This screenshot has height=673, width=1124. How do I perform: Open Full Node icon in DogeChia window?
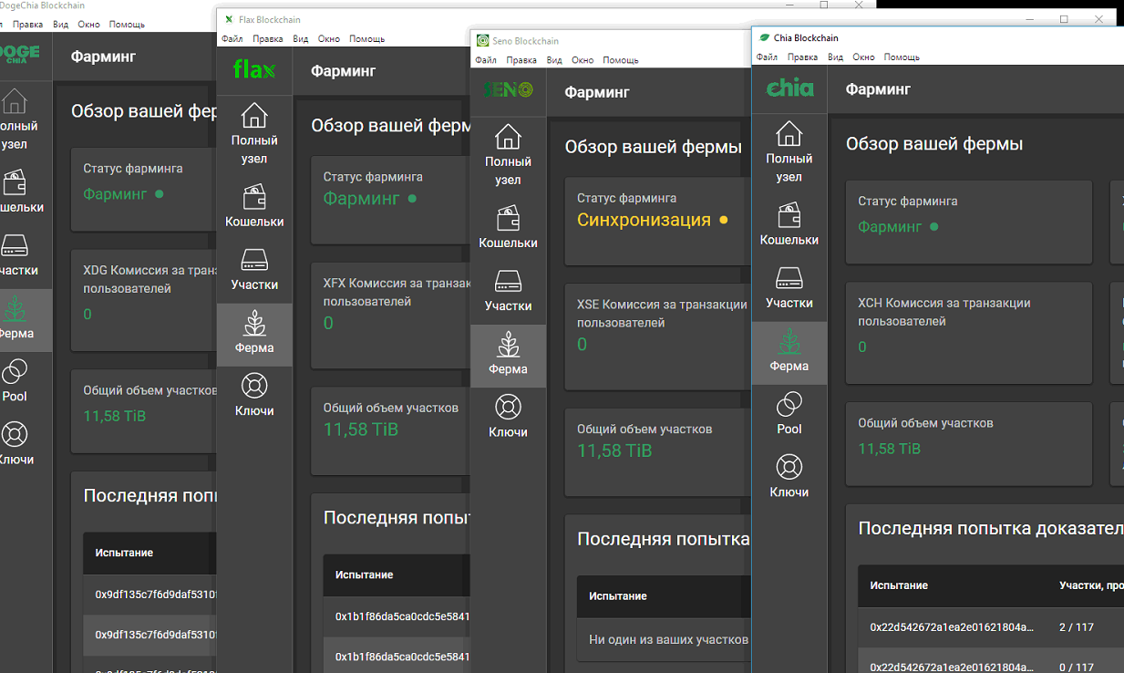point(15,101)
